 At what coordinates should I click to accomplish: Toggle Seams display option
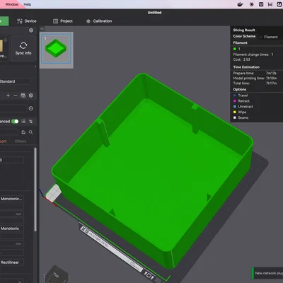pyautogui.click(x=241, y=117)
